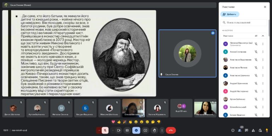
Task: Select Максим Шепітько video tile
Action: tap(109, 108)
